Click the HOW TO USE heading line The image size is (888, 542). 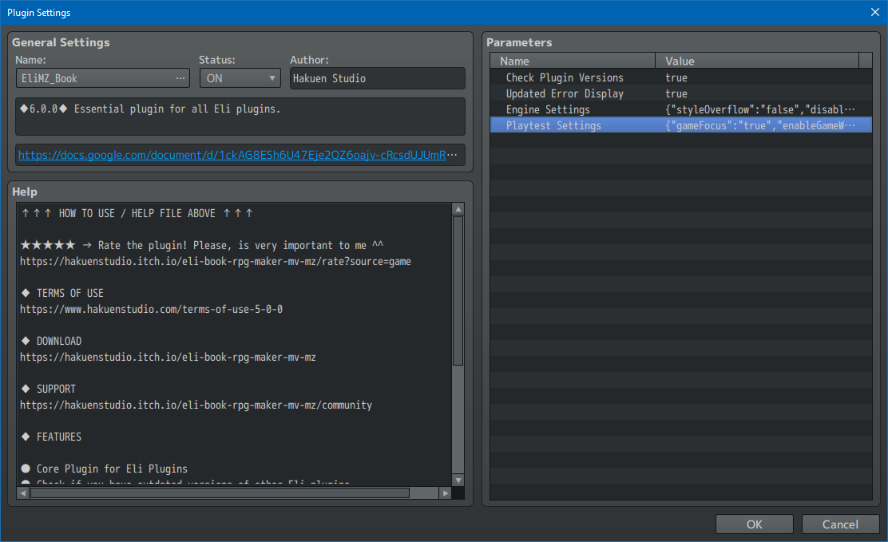137,213
